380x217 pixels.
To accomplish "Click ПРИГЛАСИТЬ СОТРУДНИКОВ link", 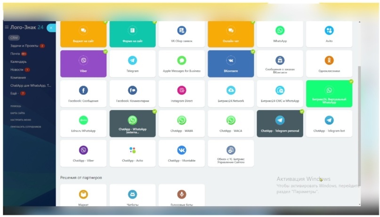I will (x=26, y=127).
